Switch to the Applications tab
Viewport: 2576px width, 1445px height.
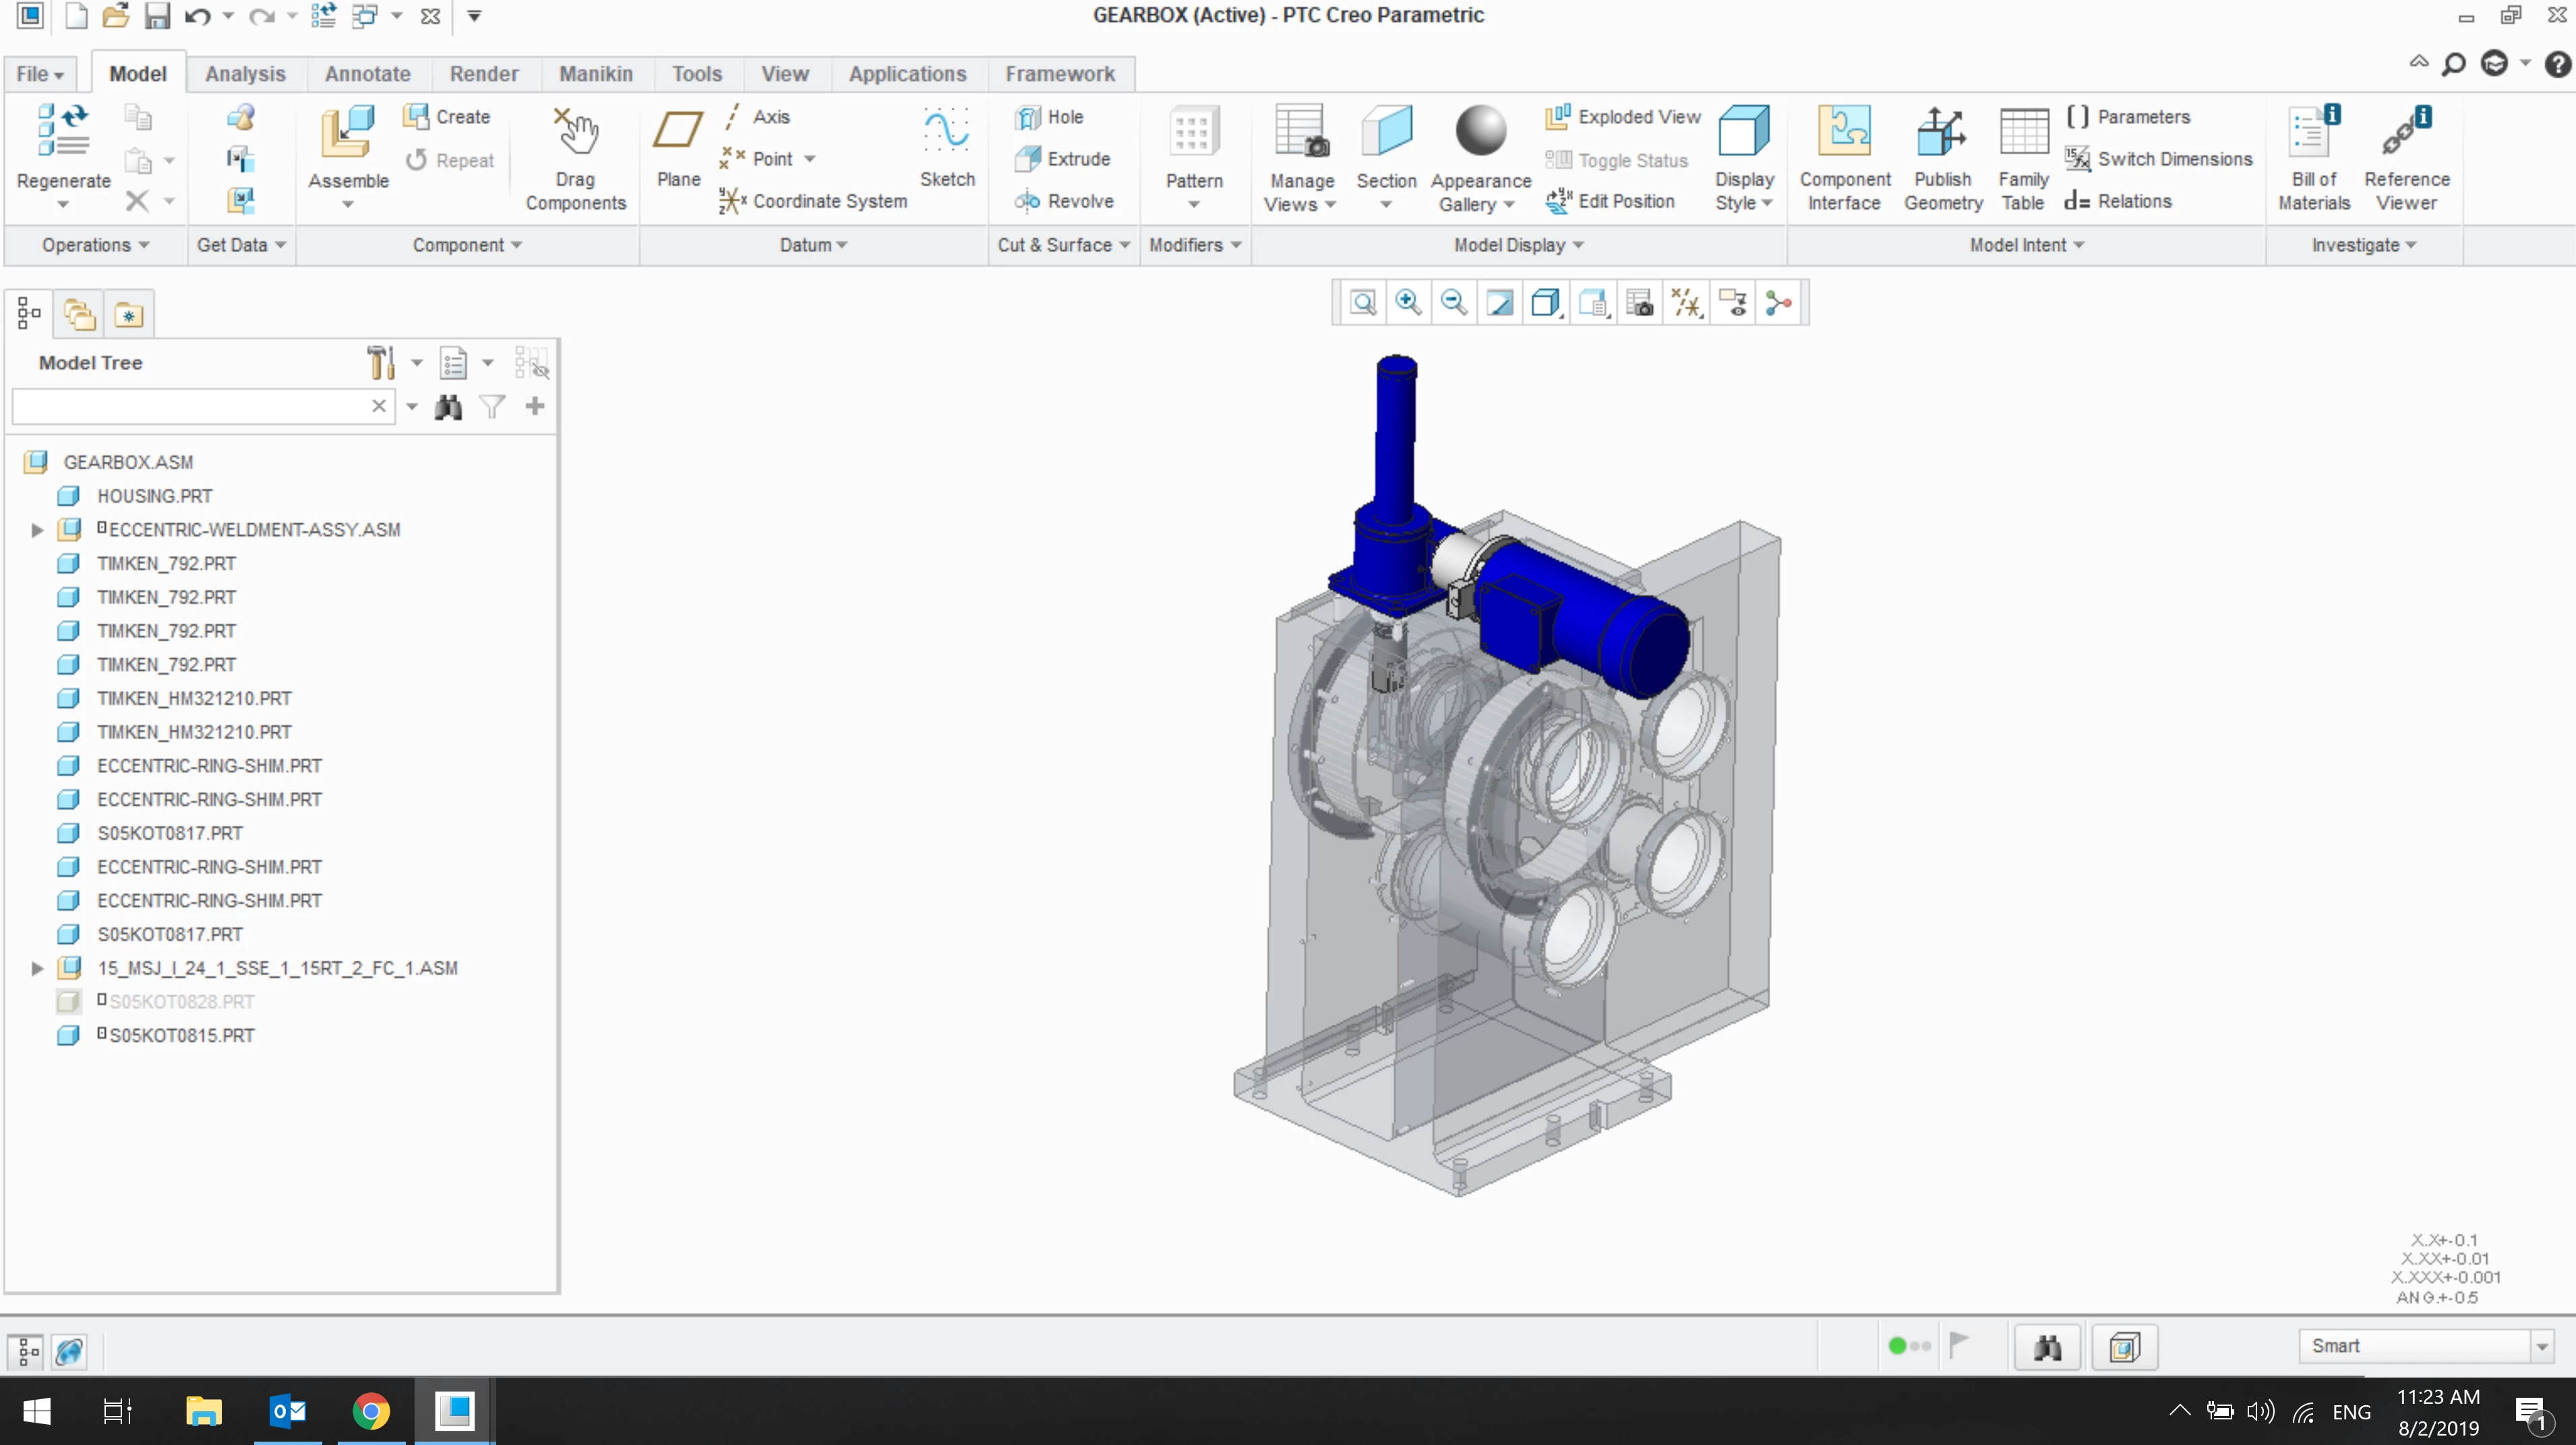click(x=907, y=74)
